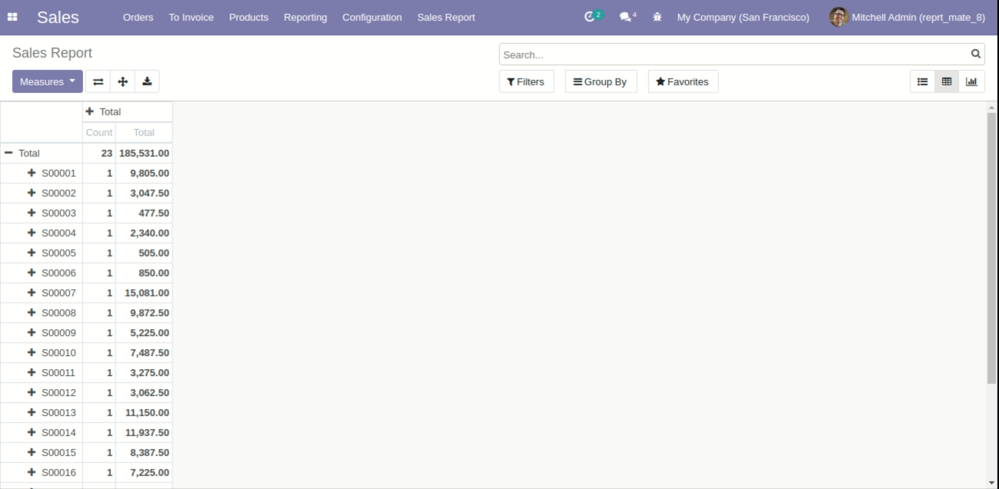Open the Measures dropdown
Screen dimensions: 999x489
pos(47,81)
